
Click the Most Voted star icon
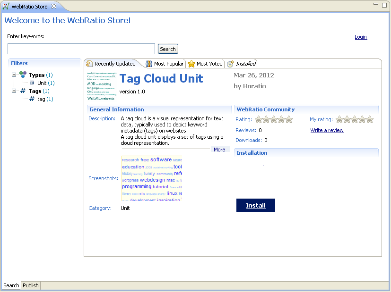[x=191, y=64]
